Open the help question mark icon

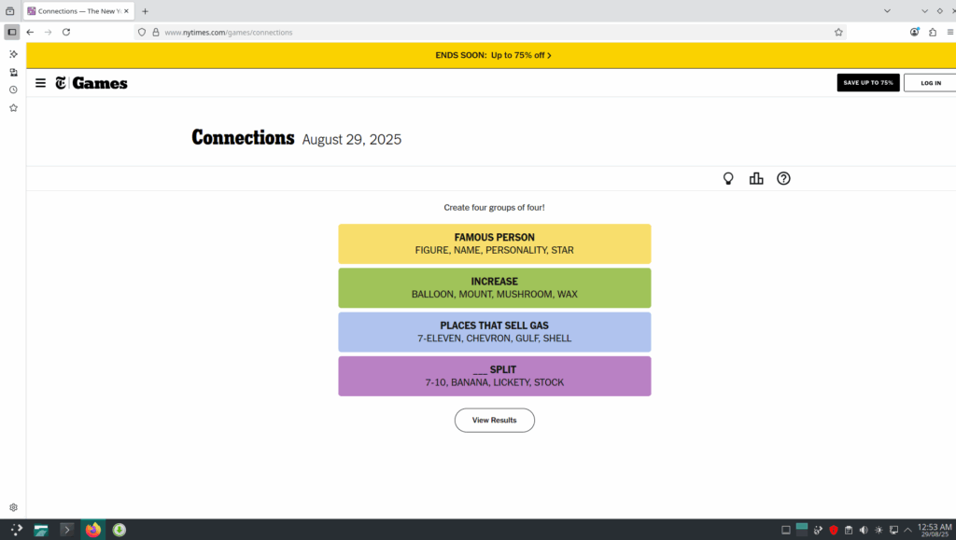coord(783,178)
